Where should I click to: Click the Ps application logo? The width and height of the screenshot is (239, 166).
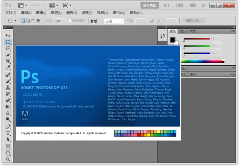(x=8, y=5)
